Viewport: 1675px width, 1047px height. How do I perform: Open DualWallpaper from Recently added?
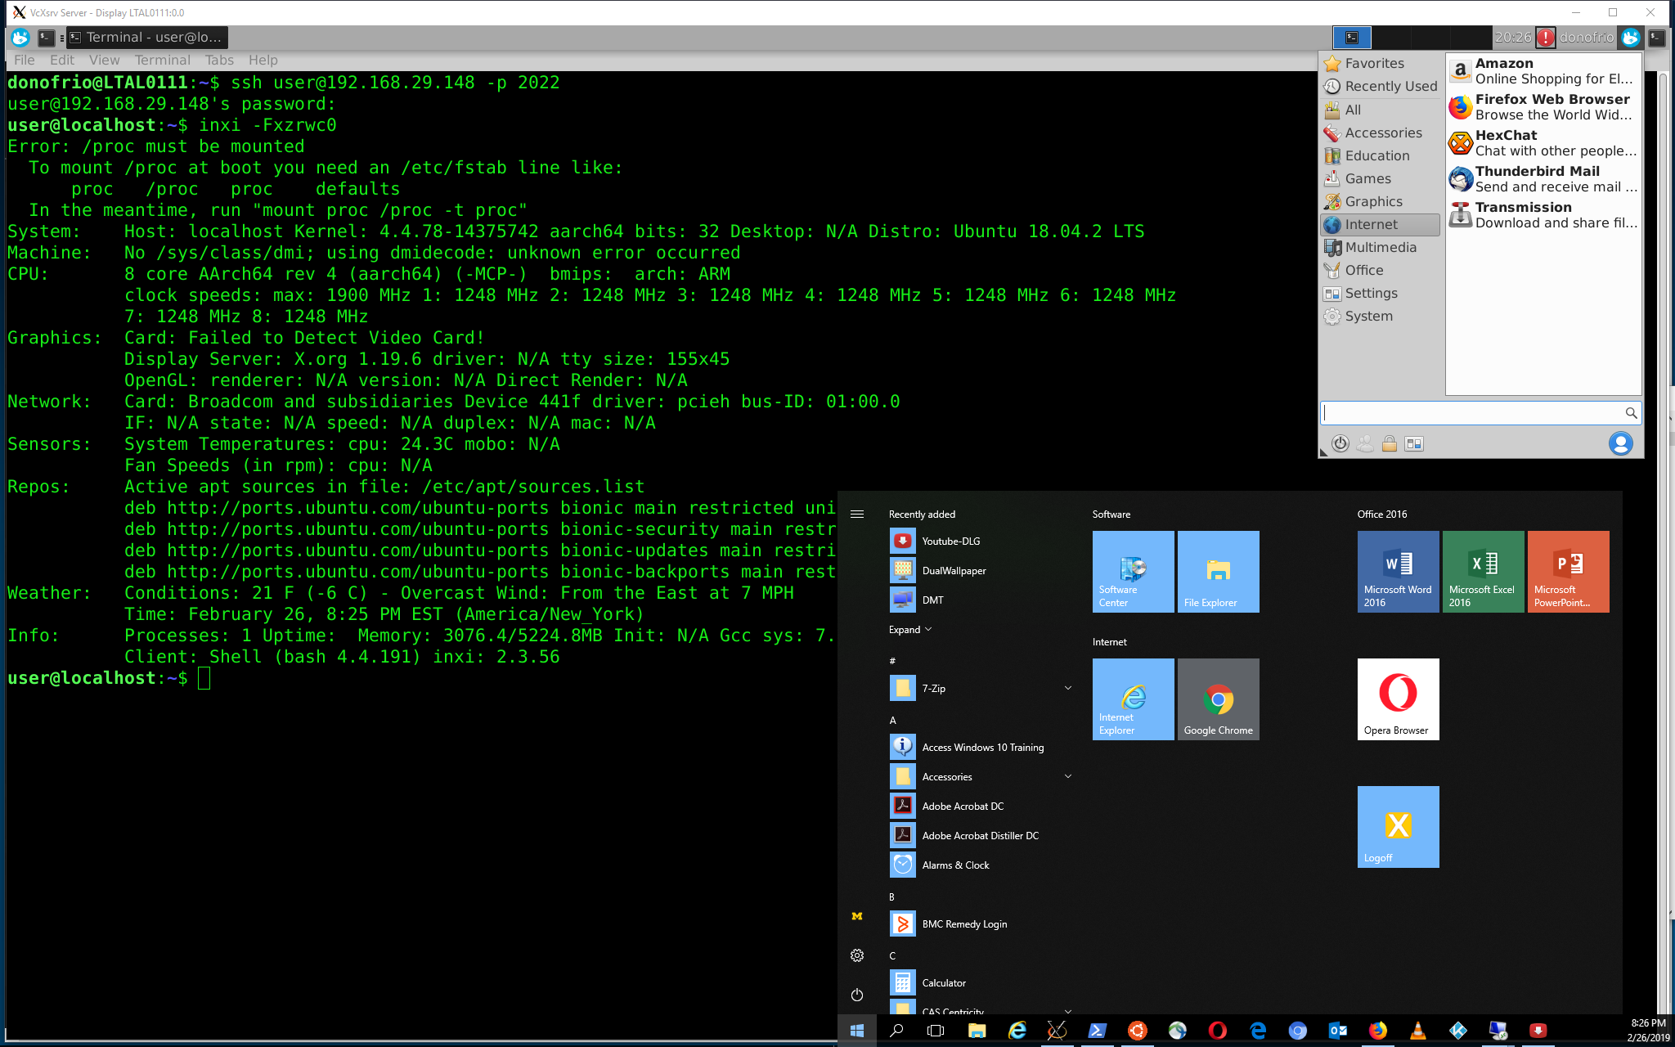(980, 570)
